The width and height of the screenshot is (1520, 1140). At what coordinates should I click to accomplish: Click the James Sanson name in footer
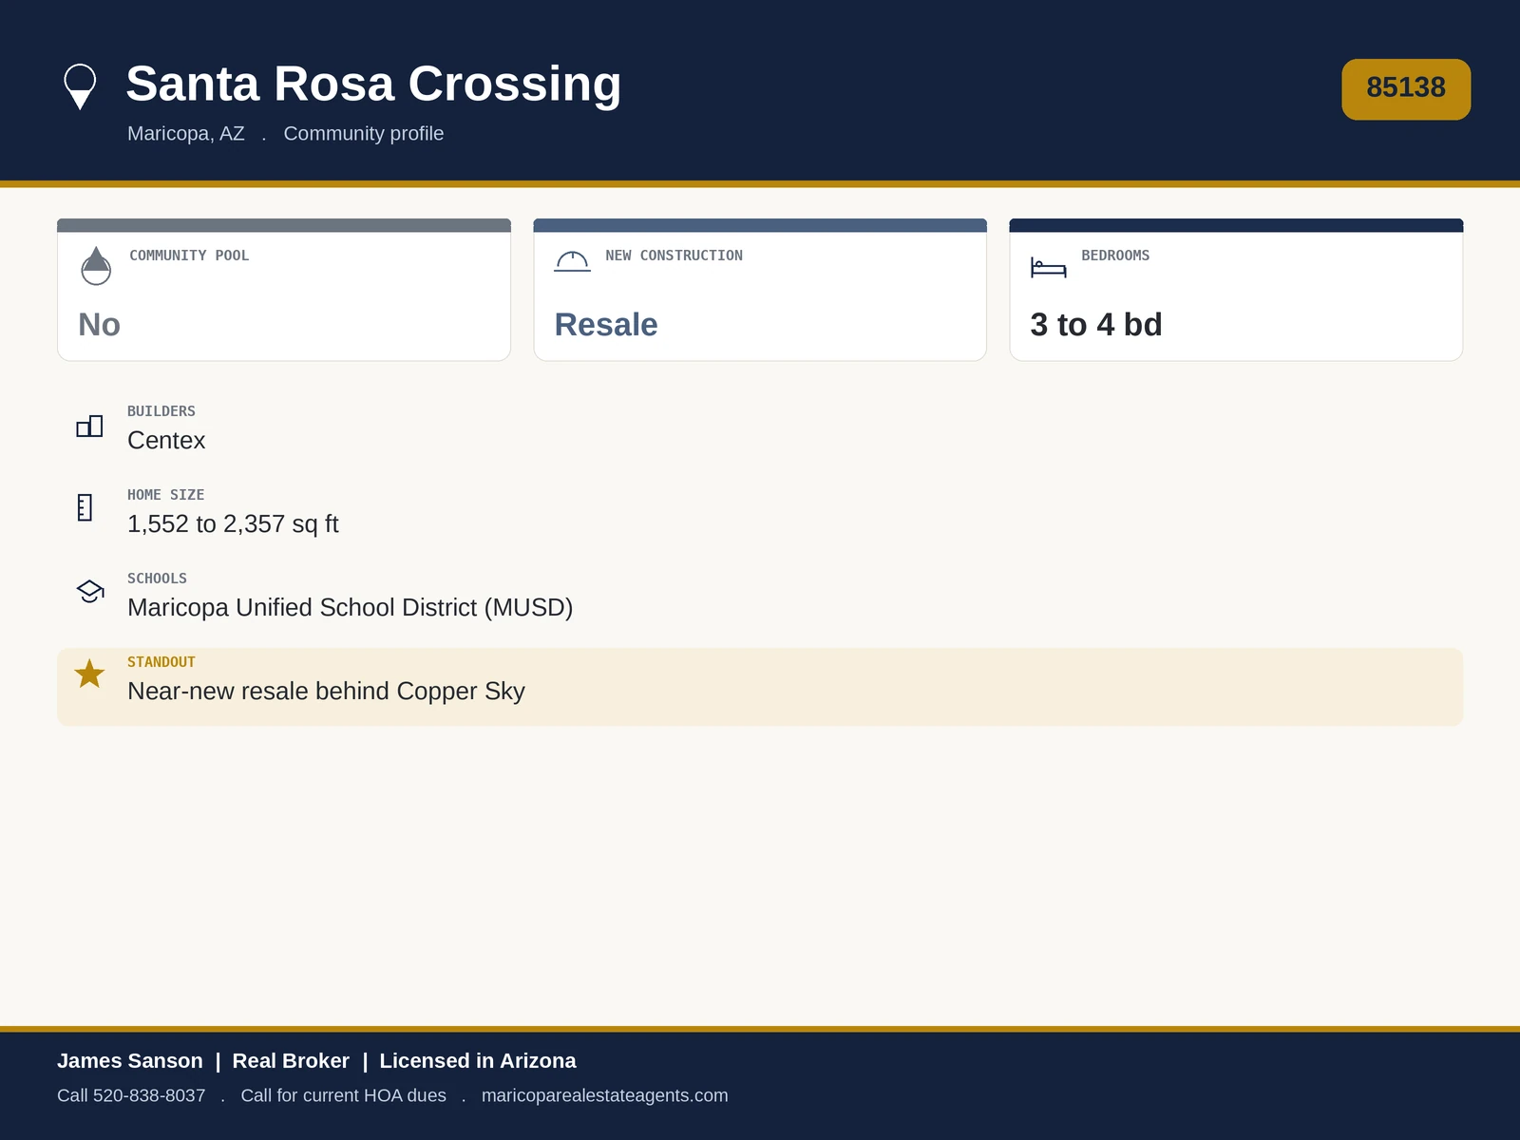point(130,1061)
